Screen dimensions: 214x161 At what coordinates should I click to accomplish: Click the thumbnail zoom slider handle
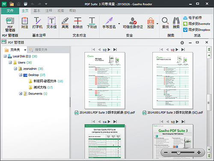(x=178, y=152)
